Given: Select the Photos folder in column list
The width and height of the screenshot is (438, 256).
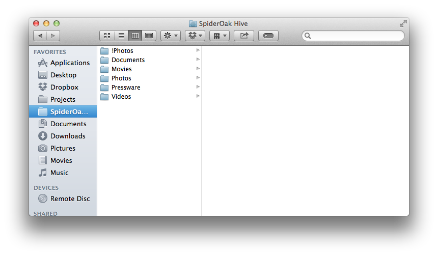Looking at the screenshot, I should click(x=150, y=78).
